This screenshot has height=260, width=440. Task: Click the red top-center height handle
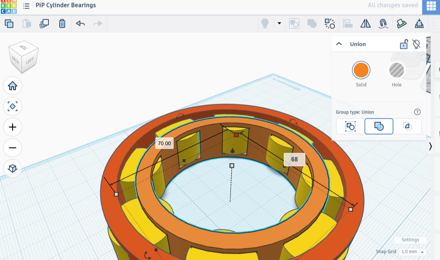click(x=236, y=135)
